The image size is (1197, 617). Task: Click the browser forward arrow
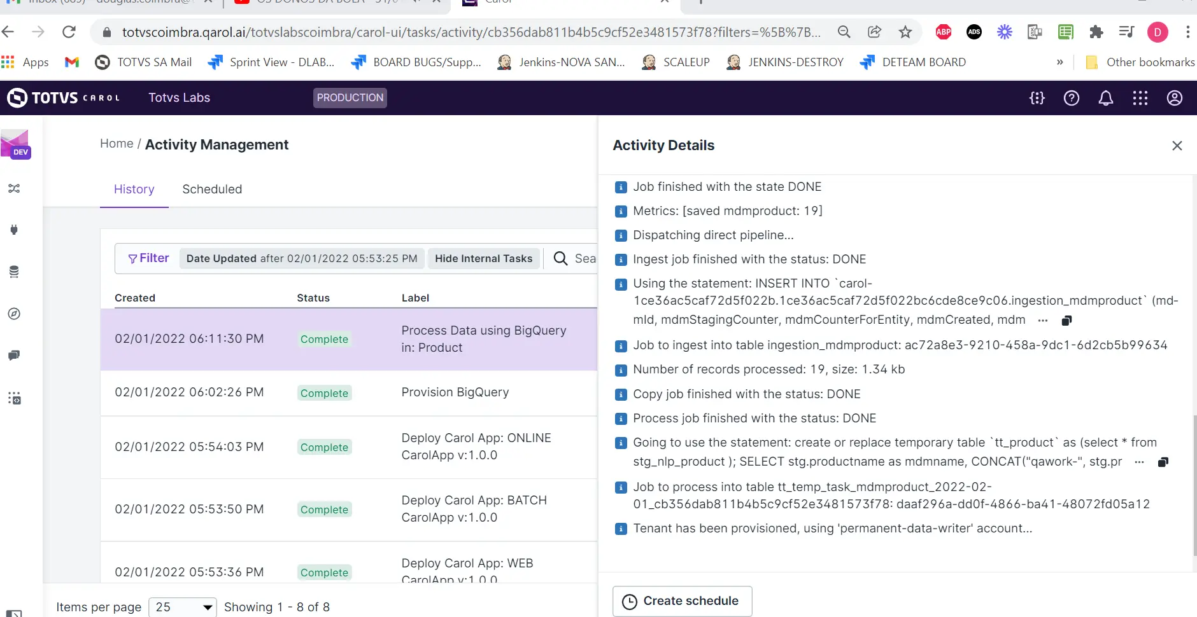coord(38,32)
